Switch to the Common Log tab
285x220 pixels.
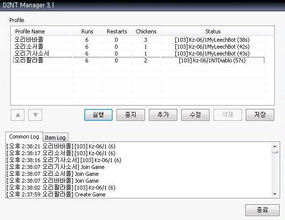coord(24,137)
